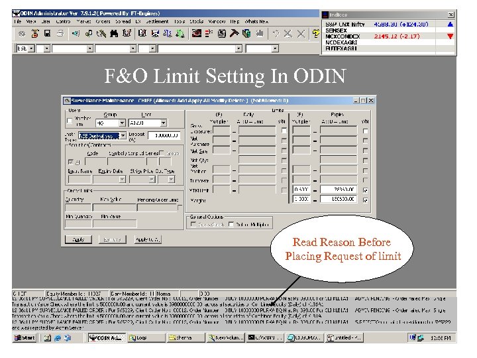Click the Apply button

click(x=78, y=239)
